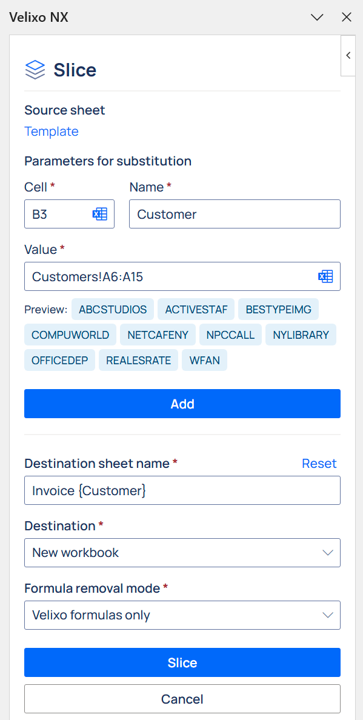The width and height of the screenshot is (363, 720).
Task: Click the COMPUWORLD preview chip
Action: [70, 335]
